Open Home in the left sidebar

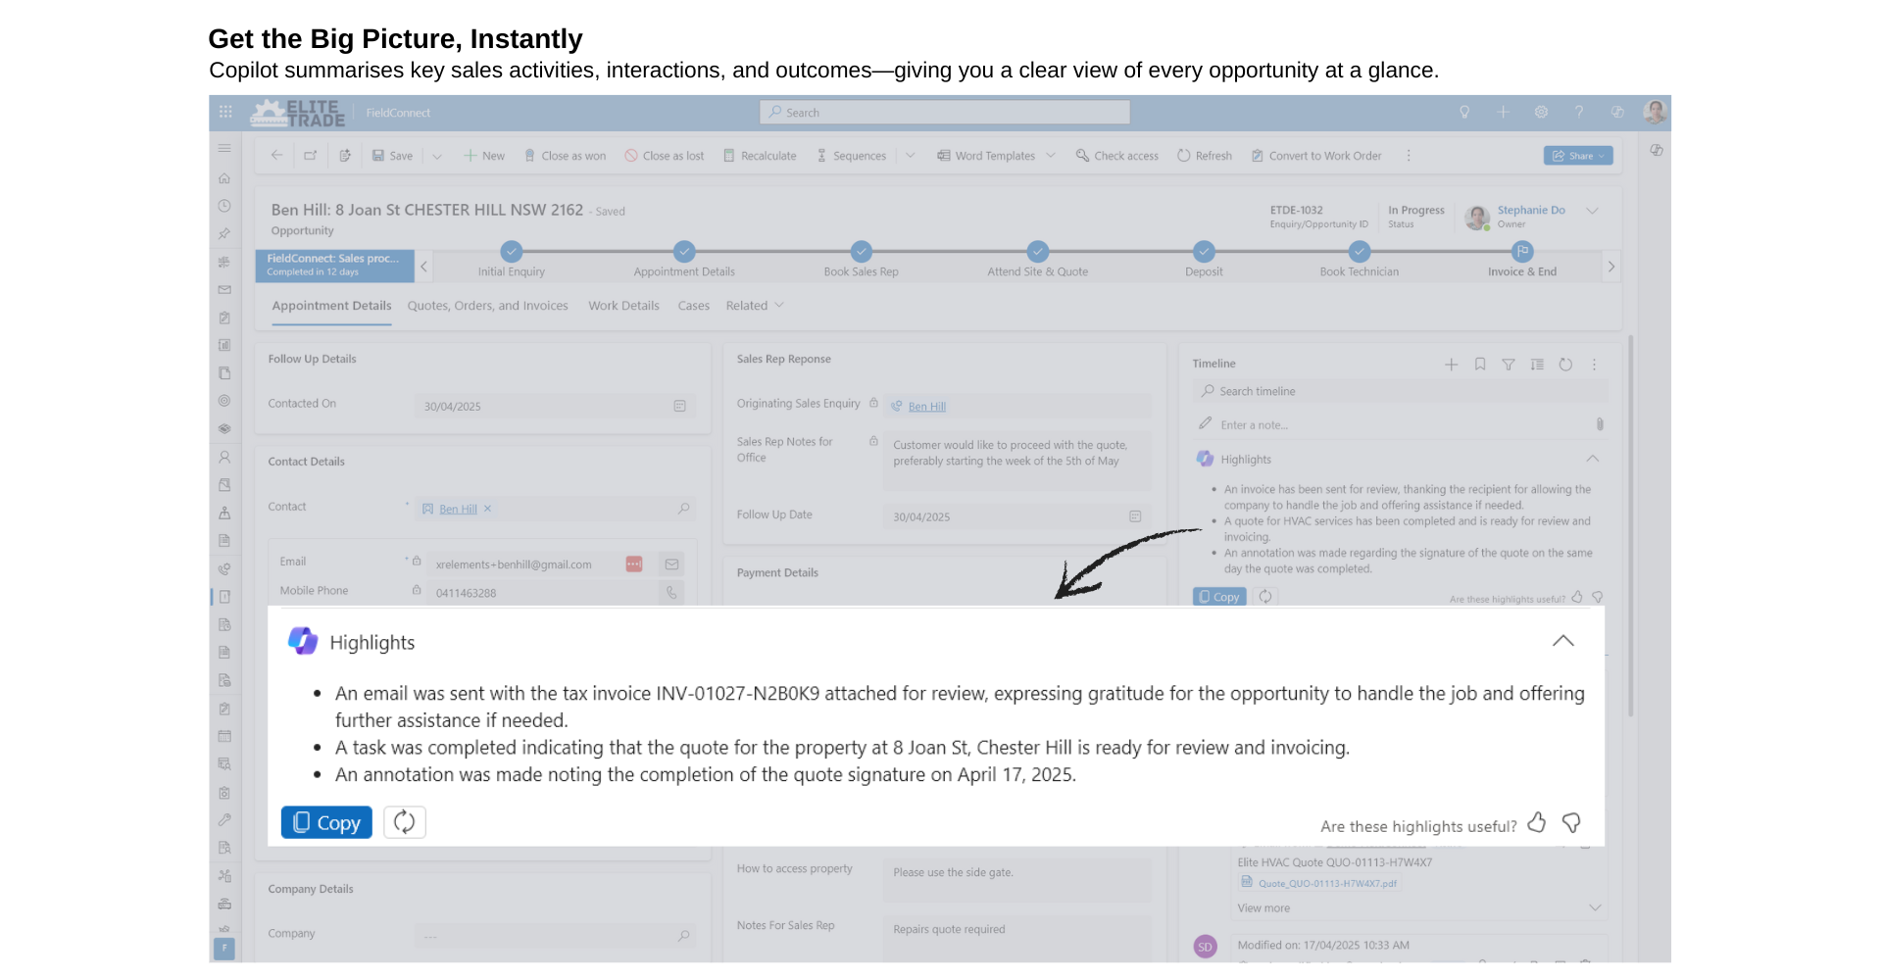tap(224, 178)
